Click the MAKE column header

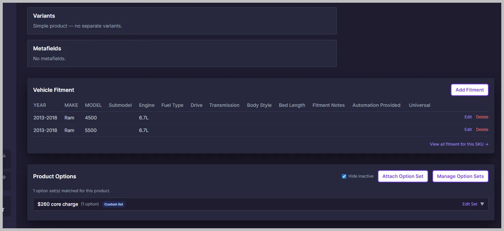pos(71,105)
